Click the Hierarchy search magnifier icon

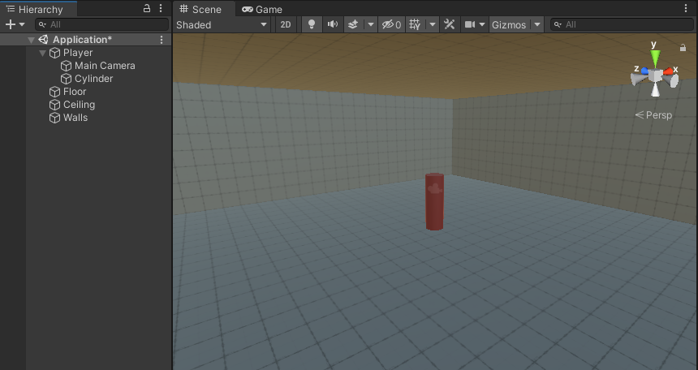pos(42,24)
